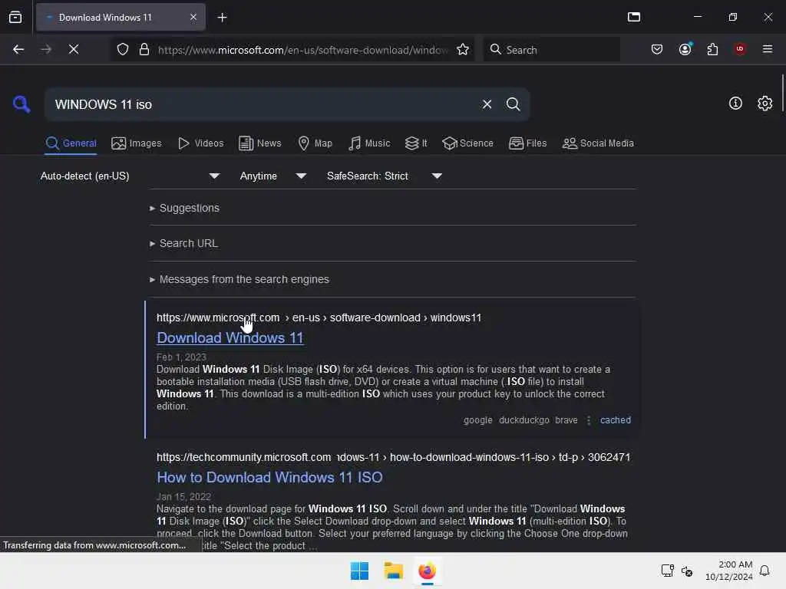Click the tab bar icon left of minimize
The height and width of the screenshot is (589, 786).
[x=634, y=17]
